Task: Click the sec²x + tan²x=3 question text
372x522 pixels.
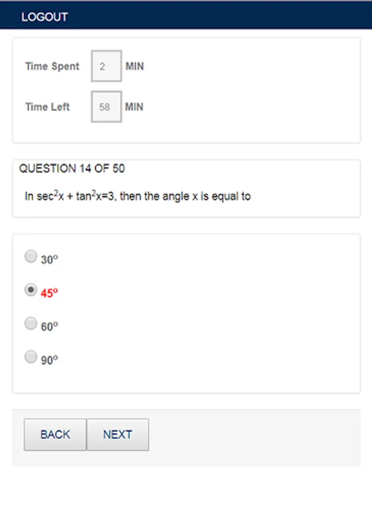Action: pyautogui.click(x=137, y=196)
